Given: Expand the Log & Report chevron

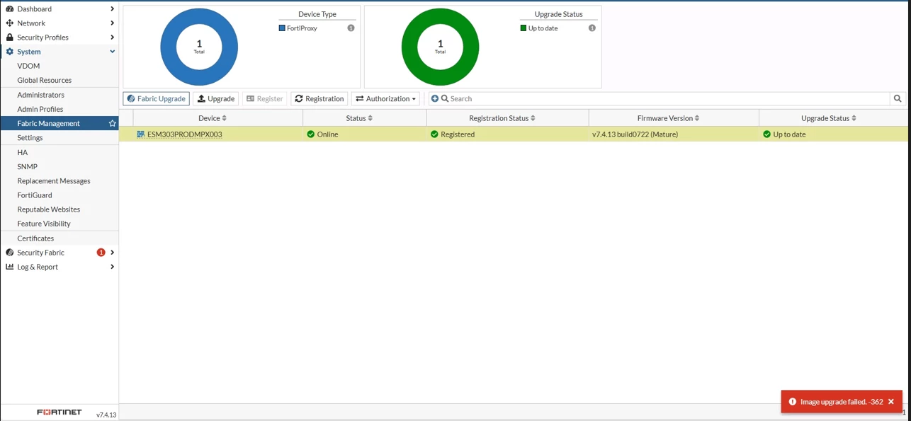Looking at the screenshot, I should [112, 267].
